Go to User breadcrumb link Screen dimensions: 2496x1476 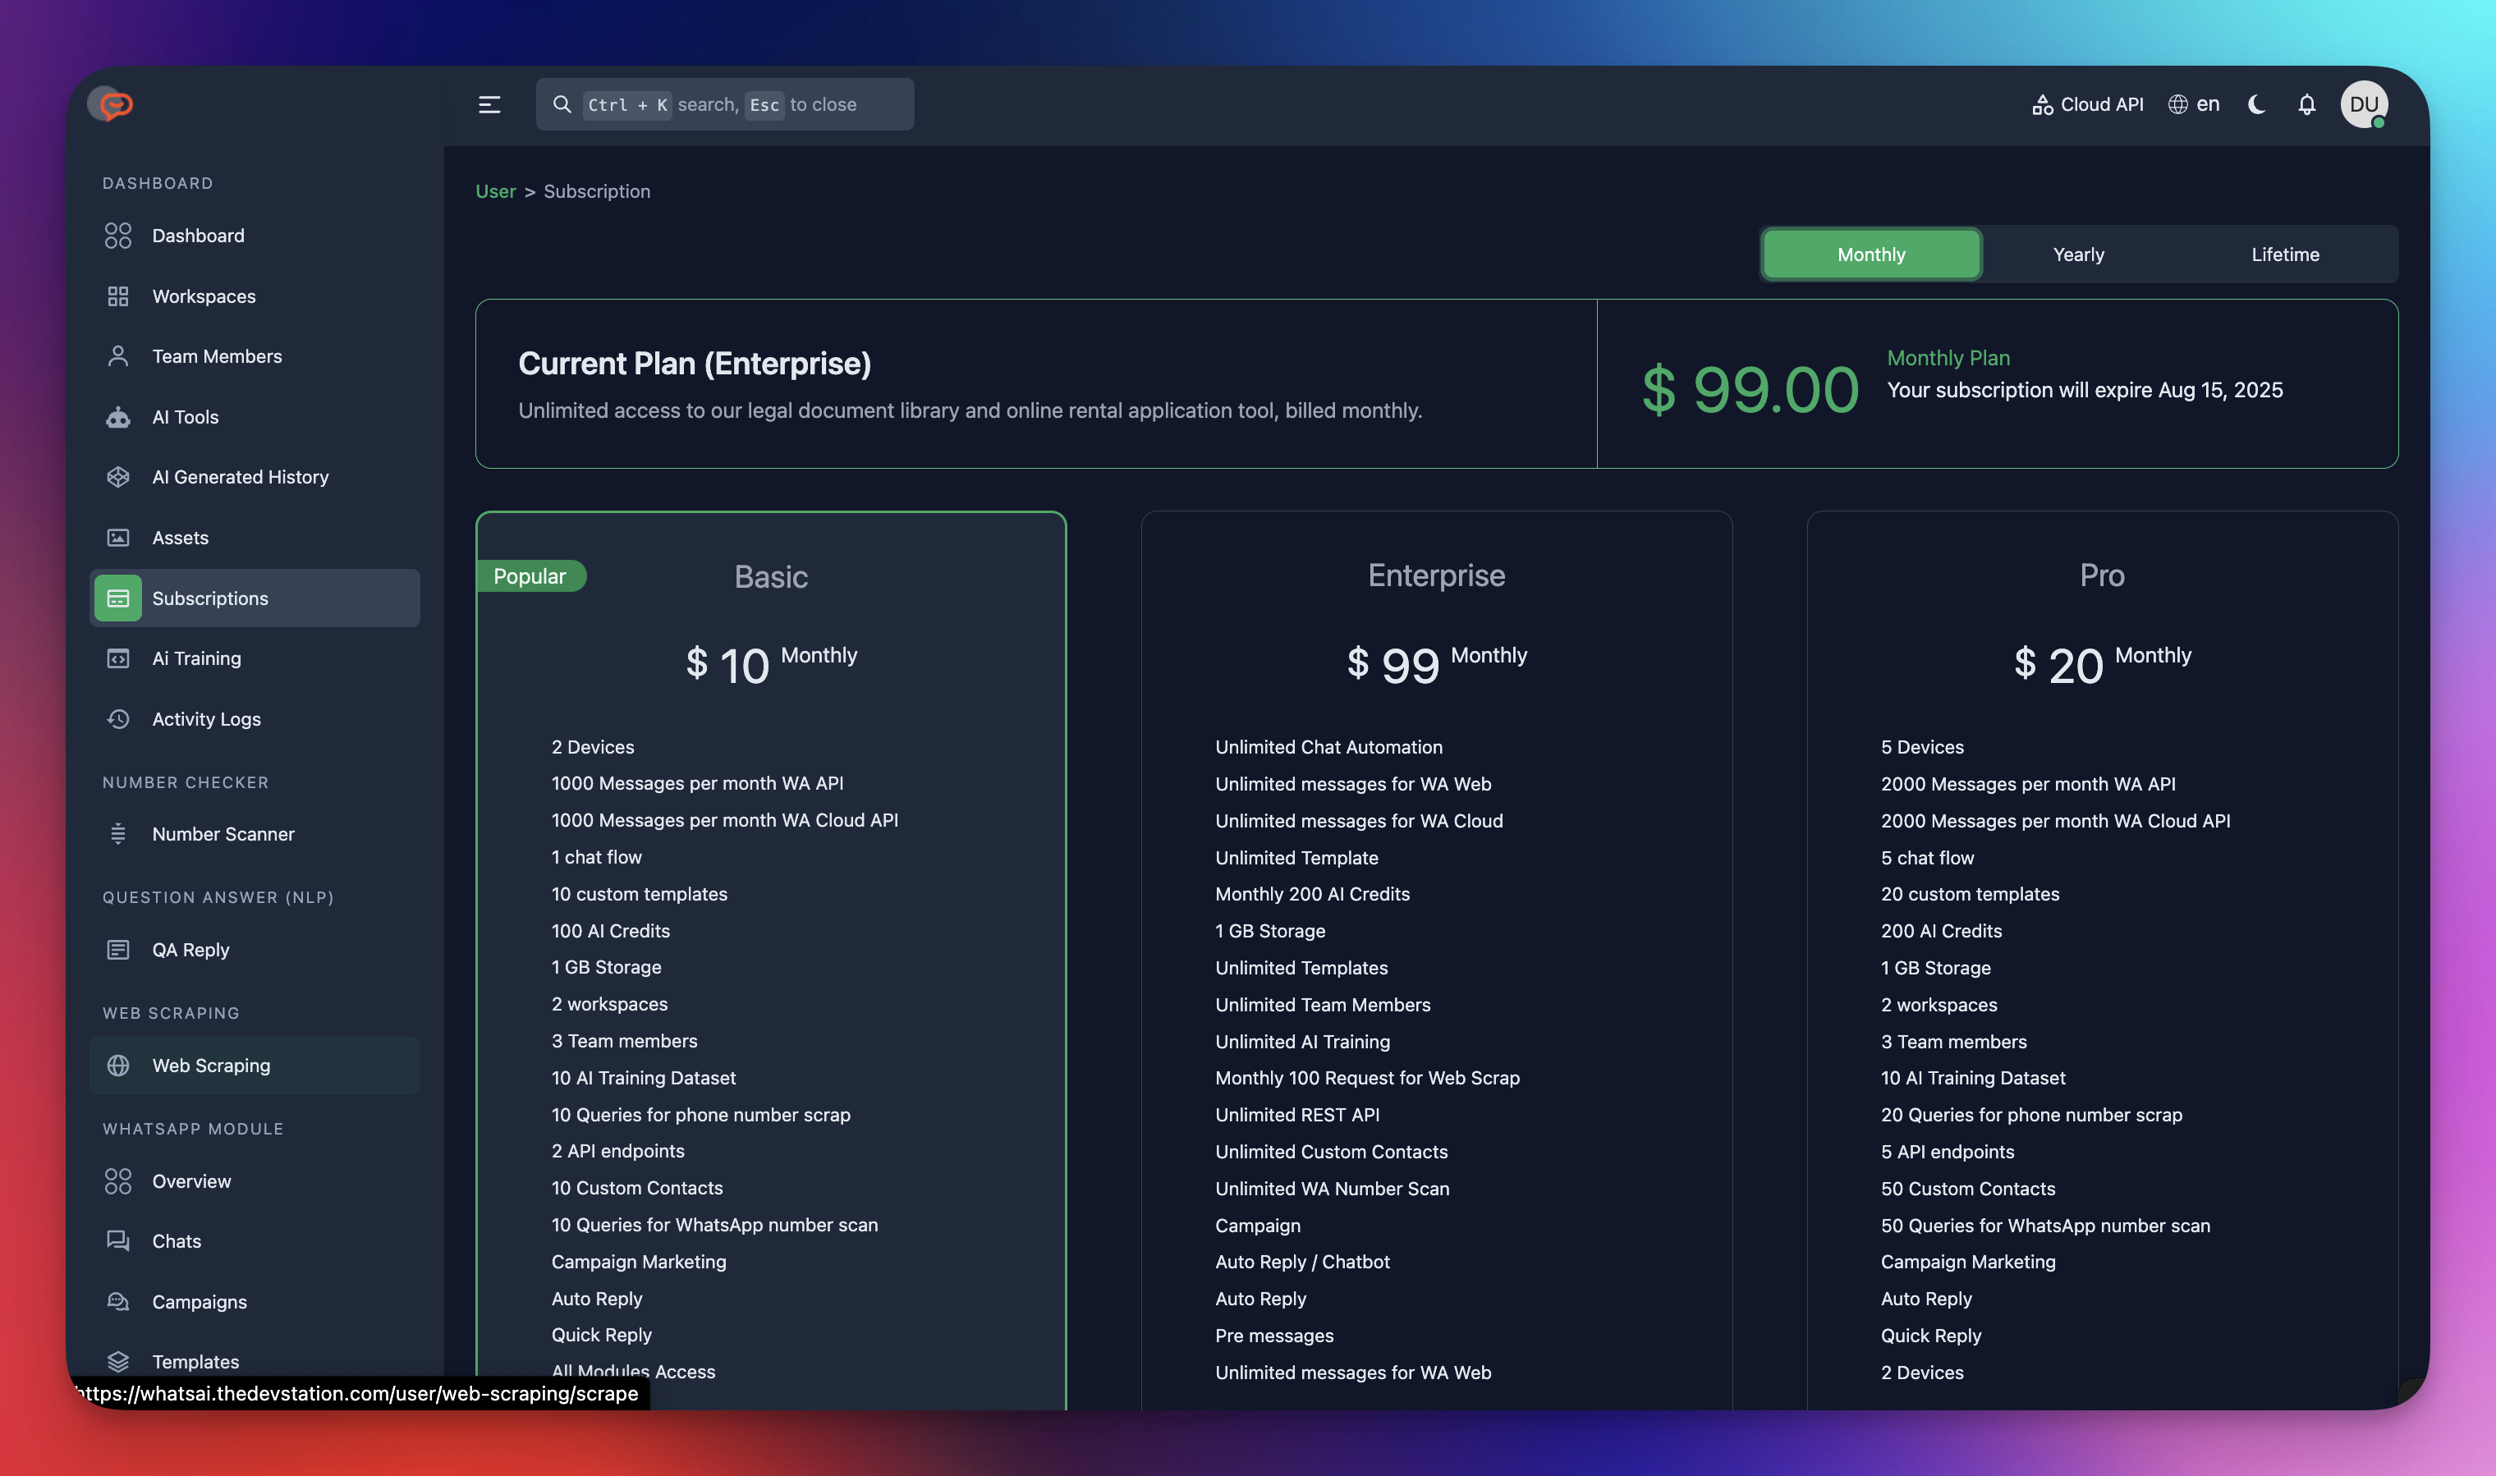tap(494, 191)
